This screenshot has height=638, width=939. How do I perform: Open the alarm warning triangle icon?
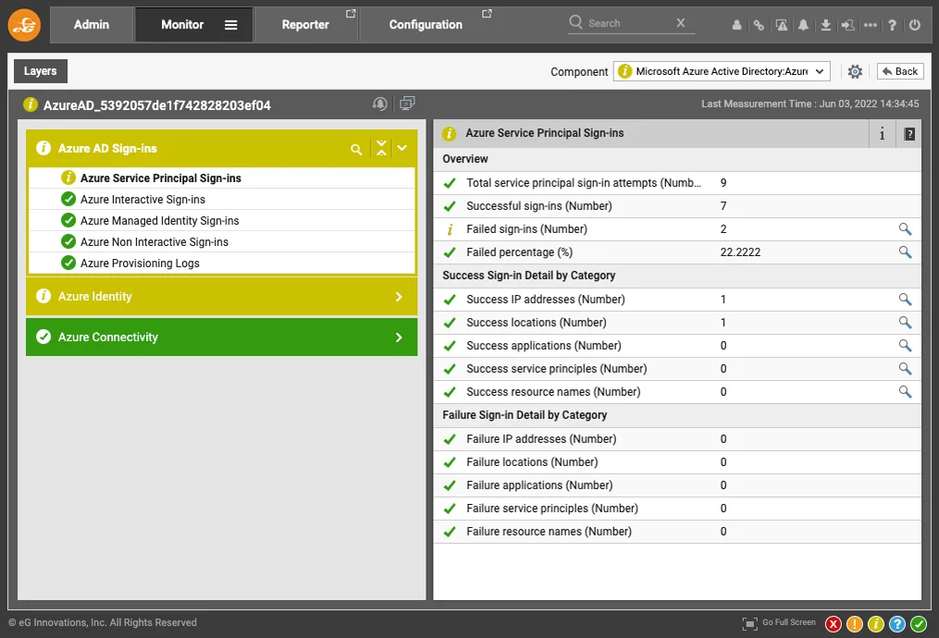point(782,25)
